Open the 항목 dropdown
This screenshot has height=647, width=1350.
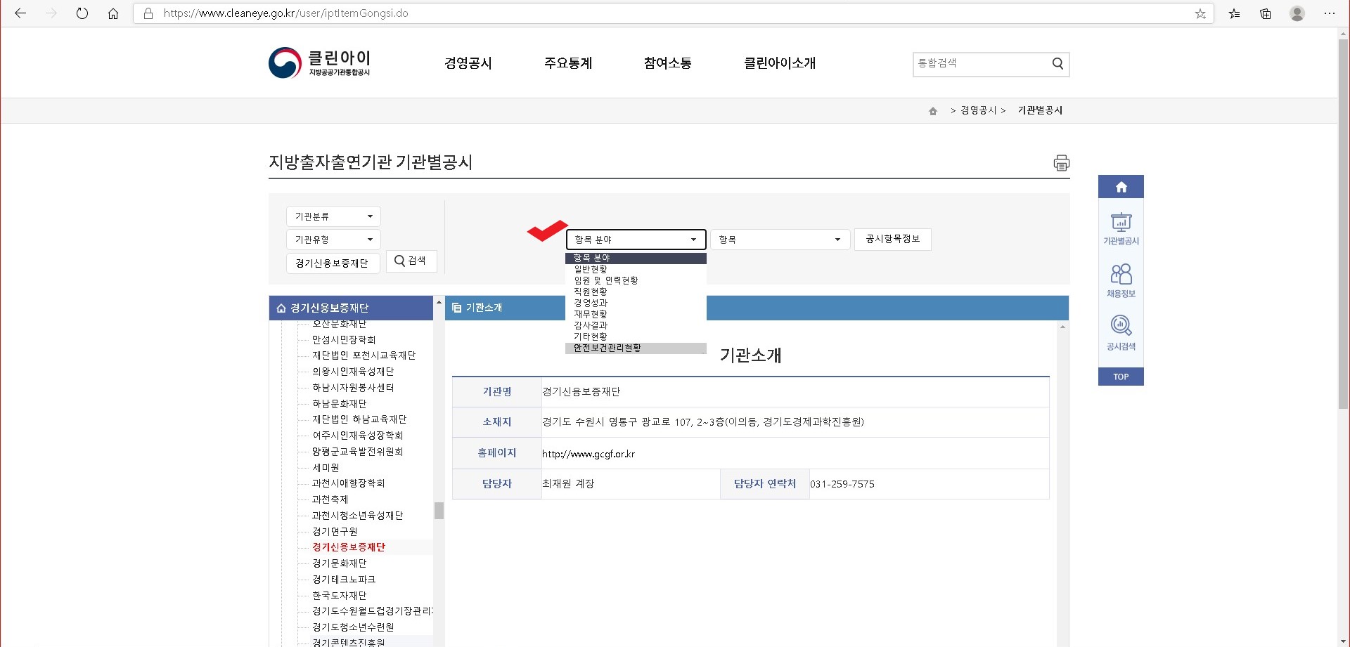780,240
